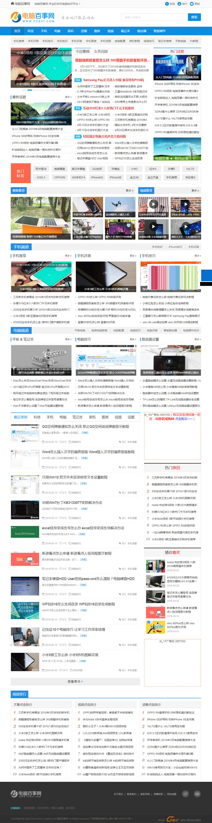
Task: Click the iPhoneSE hot tag
Action: pyautogui.click(x=116, y=177)
